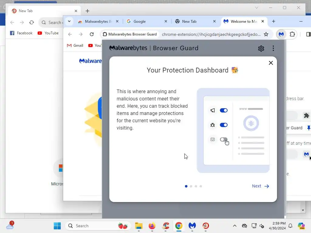Add new tab in back browser window

[87, 11]
